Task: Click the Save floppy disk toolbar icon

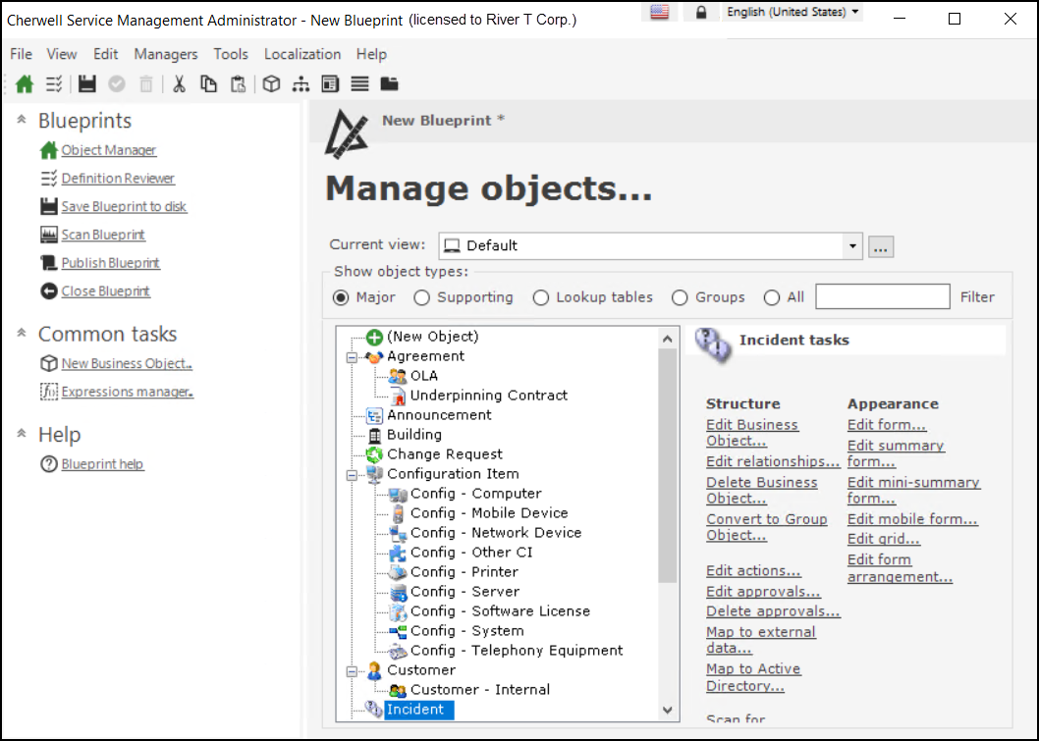Action: pyautogui.click(x=86, y=84)
